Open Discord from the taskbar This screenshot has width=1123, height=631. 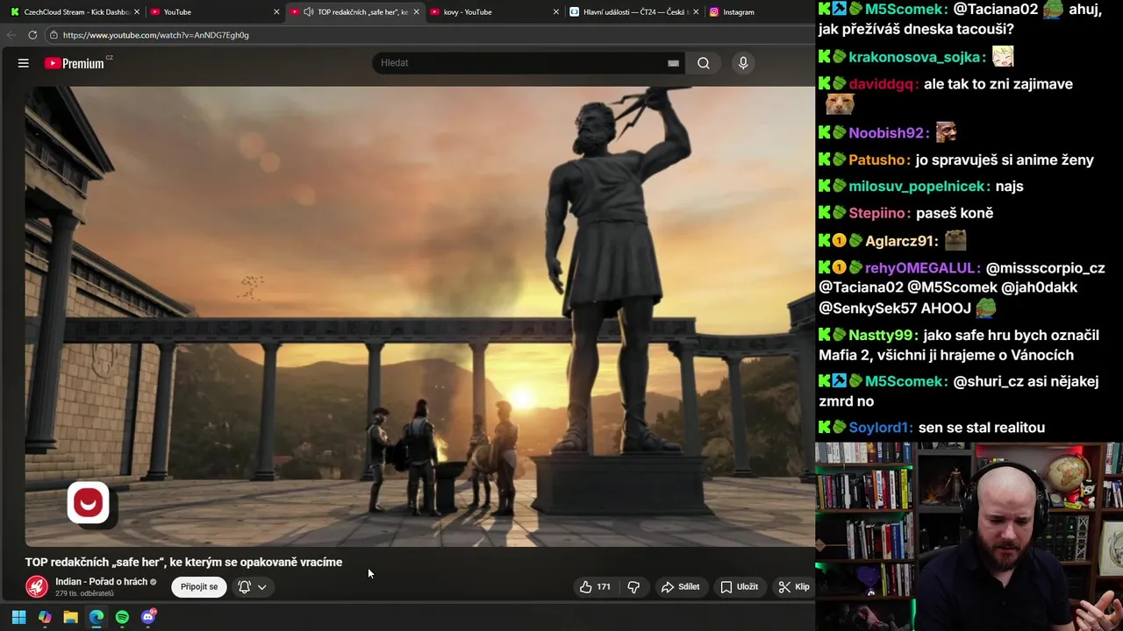pyautogui.click(x=148, y=617)
